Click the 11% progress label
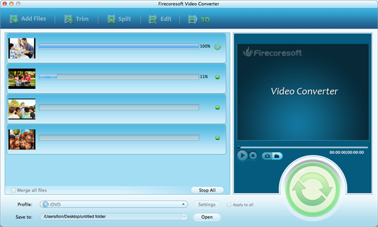378x227 pixels. 204,77
